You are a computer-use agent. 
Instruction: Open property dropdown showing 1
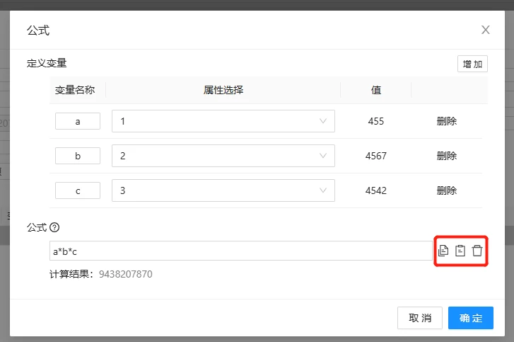(x=223, y=121)
